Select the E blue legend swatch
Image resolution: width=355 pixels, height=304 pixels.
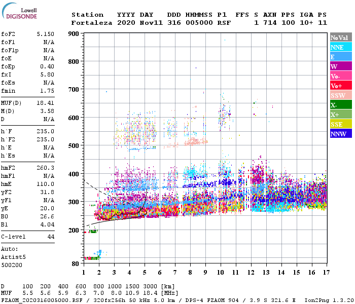(341, 57)
